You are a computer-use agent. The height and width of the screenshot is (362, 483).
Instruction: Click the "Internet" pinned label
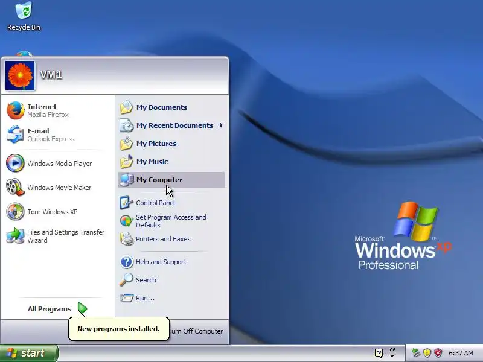pyautogui.click(x=42, y=107)
